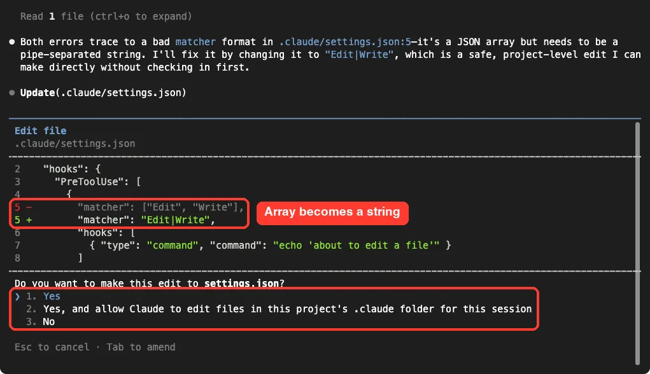Select option 3 No
Image resolution: width=650 pixels, height=374 pixels.
pyautogui.click(x=41, y=322)
